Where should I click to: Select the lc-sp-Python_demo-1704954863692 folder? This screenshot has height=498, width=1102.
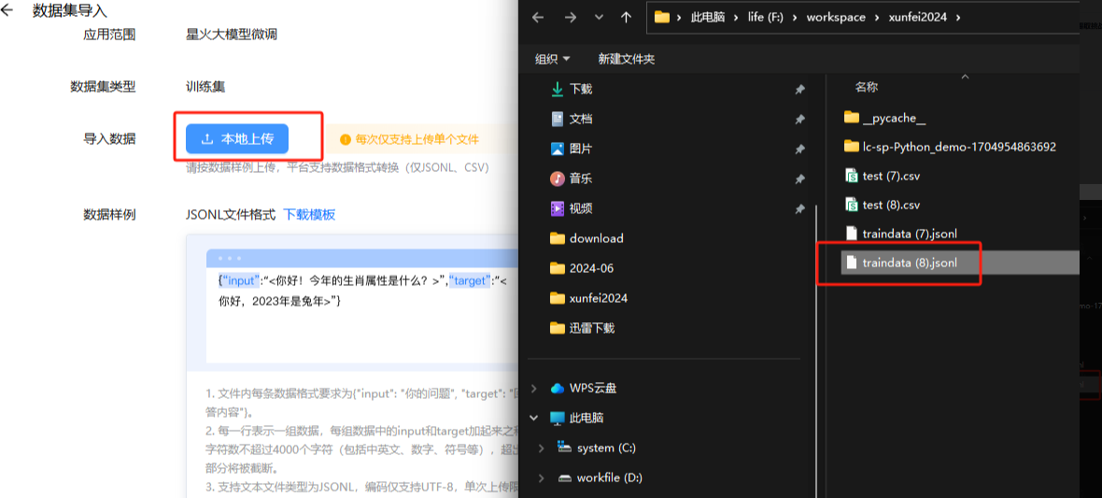950,147
